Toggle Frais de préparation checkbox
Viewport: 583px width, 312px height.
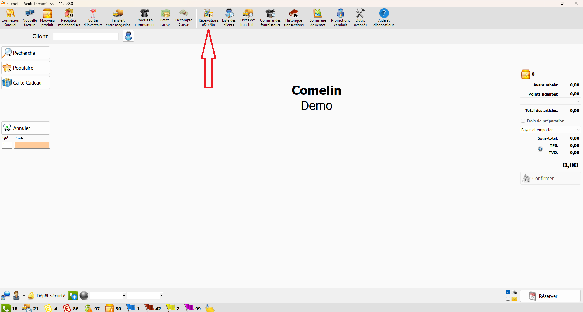point(523,121)
